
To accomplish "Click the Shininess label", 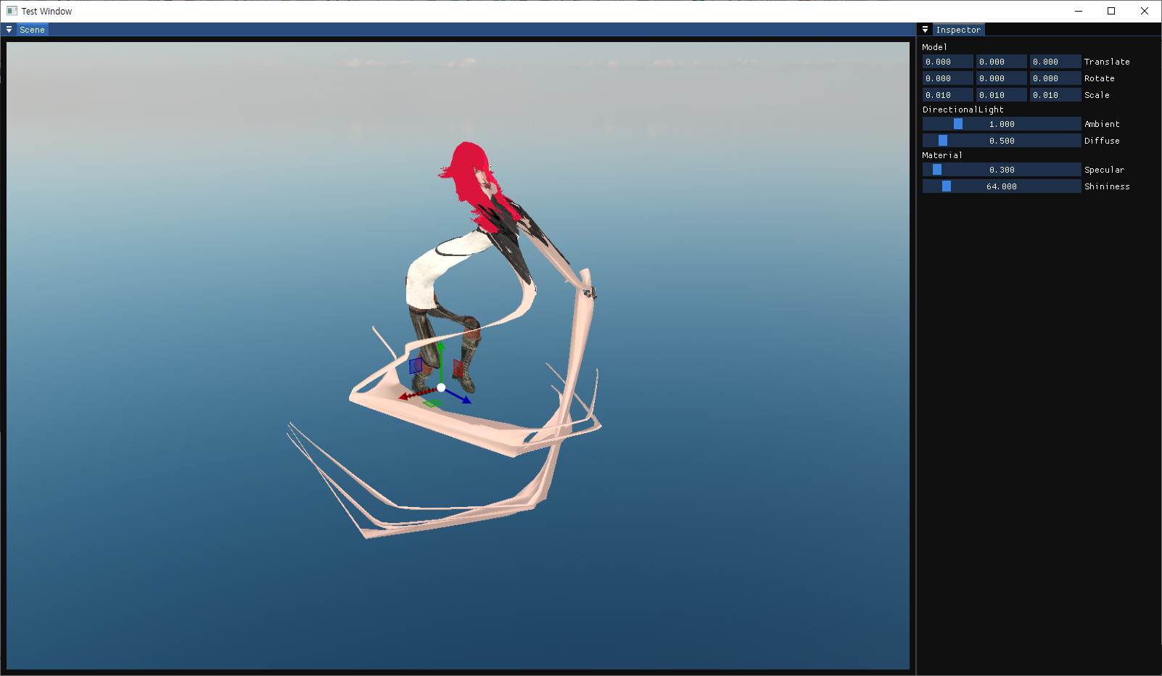I will click(x=1107, y=186).
